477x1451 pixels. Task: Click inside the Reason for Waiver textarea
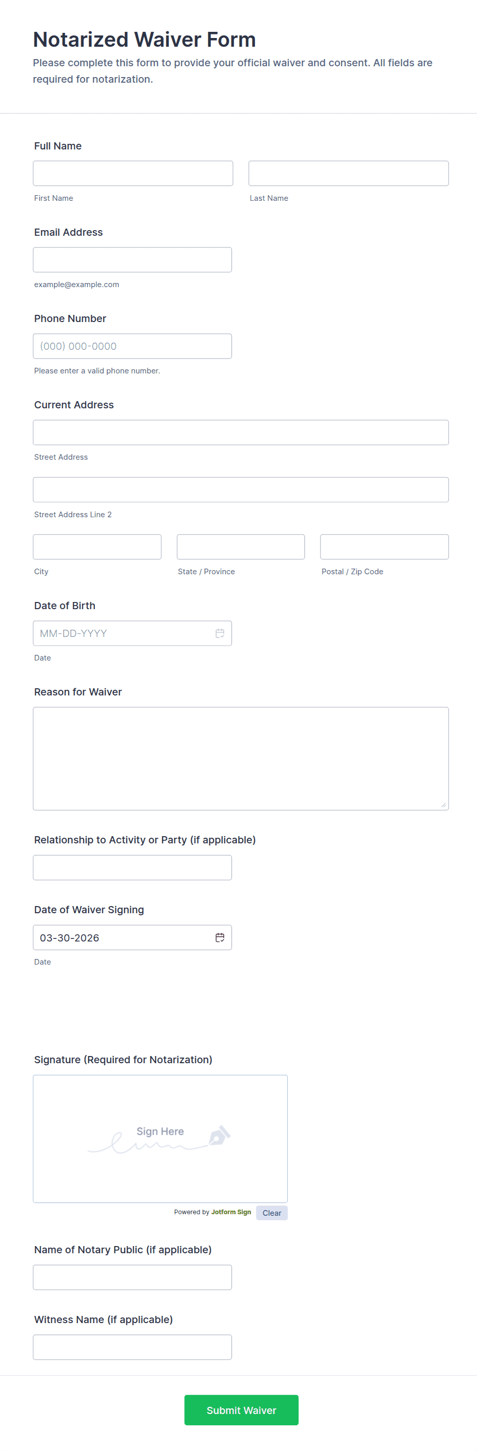pyautogui.click(x=241, y=758)
